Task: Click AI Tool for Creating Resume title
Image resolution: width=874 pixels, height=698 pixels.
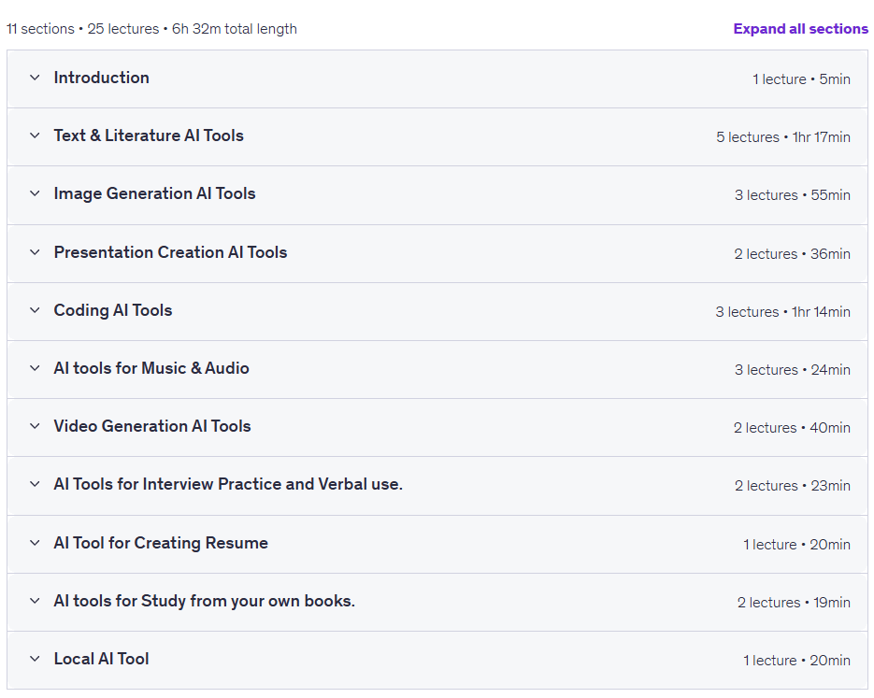Action: [x=161, y=543]
